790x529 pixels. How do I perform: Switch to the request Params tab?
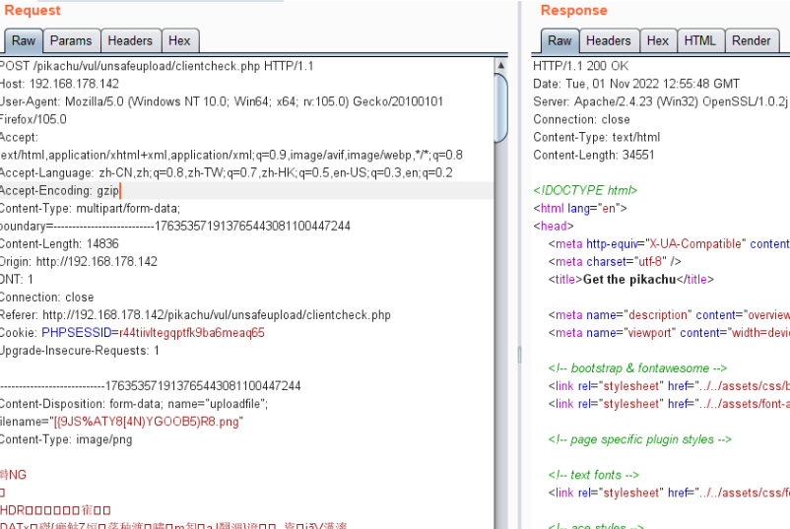[71, 41]
